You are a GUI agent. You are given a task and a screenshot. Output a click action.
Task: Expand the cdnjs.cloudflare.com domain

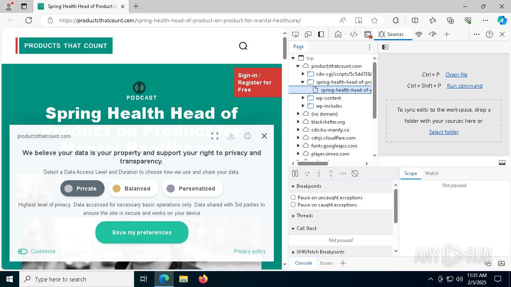[x=298, y=138]
